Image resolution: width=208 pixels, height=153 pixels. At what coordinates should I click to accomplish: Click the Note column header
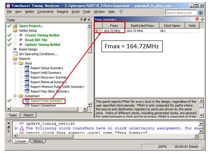pos(192,26)
